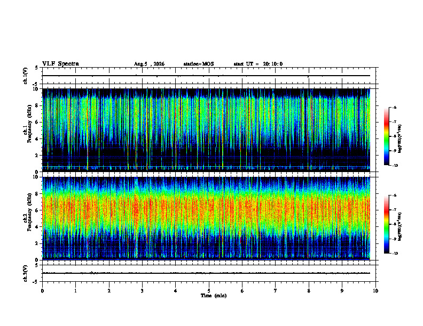Viewport: 423px width, 326px height.
Task: Click the "station=MOS" header label
Action: tap(199, 64)
